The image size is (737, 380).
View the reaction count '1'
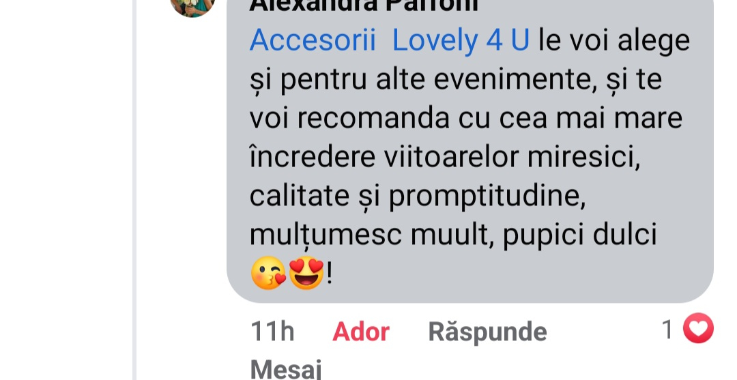click(x=667, y=330)
